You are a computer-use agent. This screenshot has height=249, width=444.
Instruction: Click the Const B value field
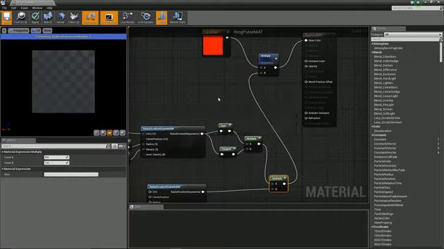tap(57, 163)
